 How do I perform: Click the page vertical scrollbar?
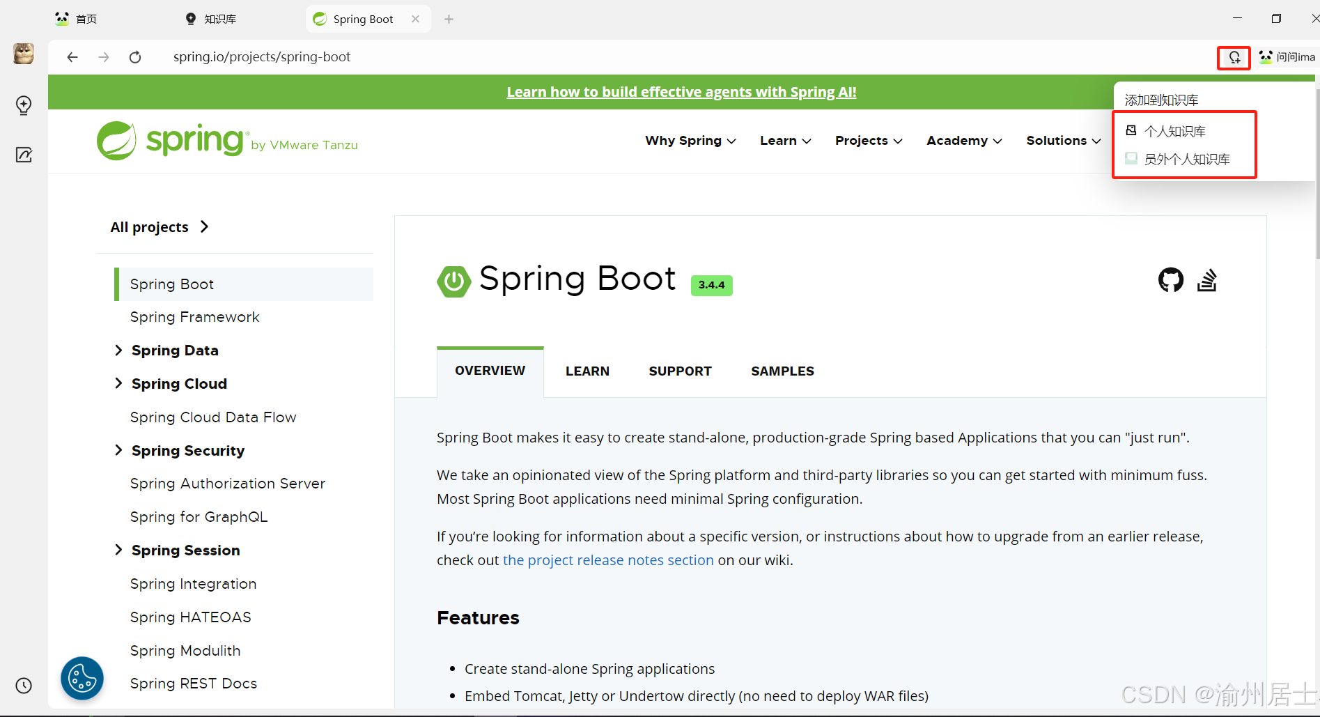pyautogui.click(x=1317, y=173)
